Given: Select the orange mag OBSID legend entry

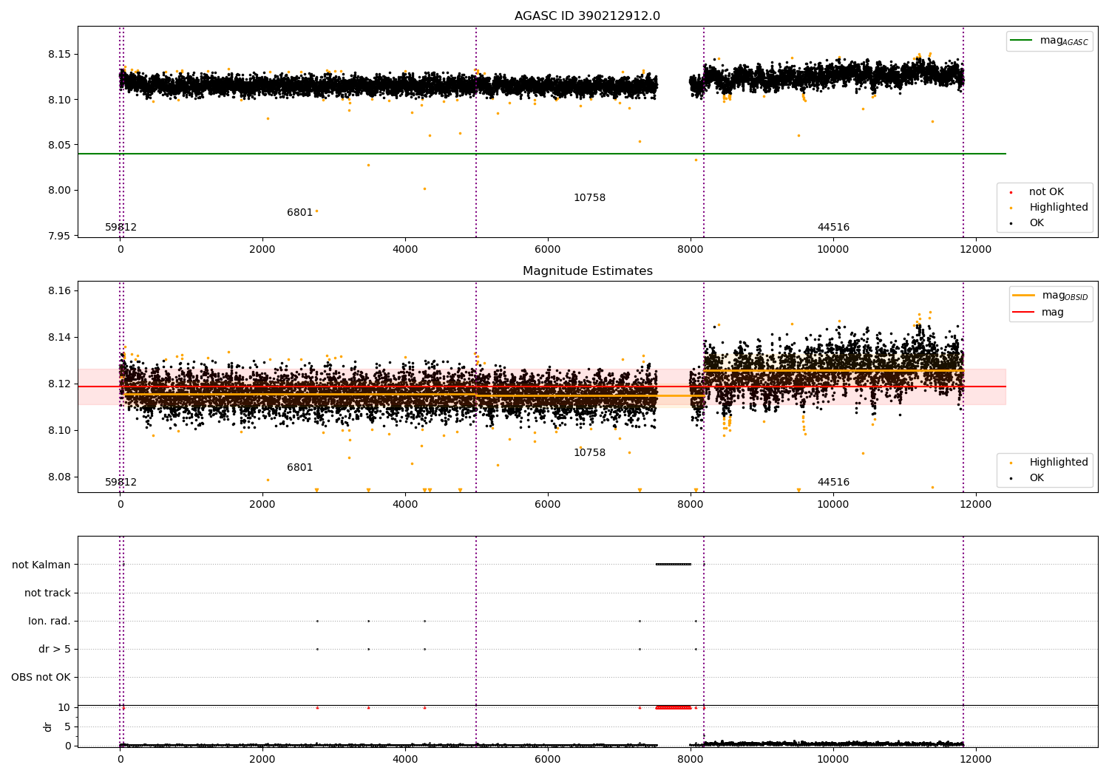Looking at the screenshot, I should click(x=1050, y=296).
